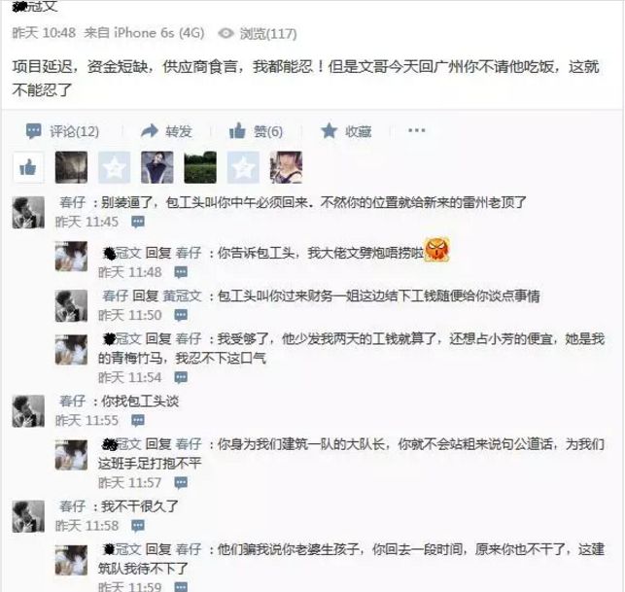Click the 黄冠文 name link in reply

click(x=182, y=296)
